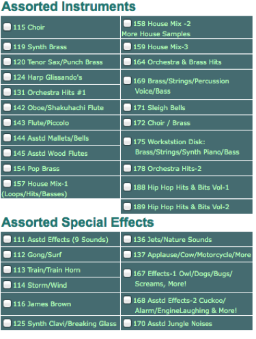This screenshot has height=339, width=256.
Task: Enable 124 Harp Glissando's checkbox
Action: [x=8, y=77]
